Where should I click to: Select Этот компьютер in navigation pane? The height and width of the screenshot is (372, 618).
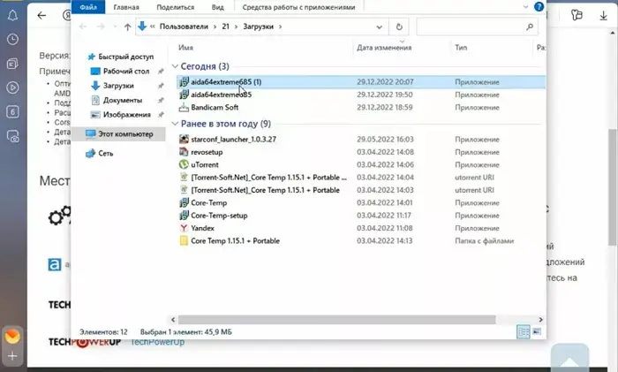[124, 133]
